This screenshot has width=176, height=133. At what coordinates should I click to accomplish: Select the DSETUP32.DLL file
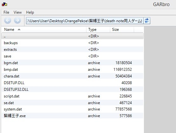tap(72, 90)
